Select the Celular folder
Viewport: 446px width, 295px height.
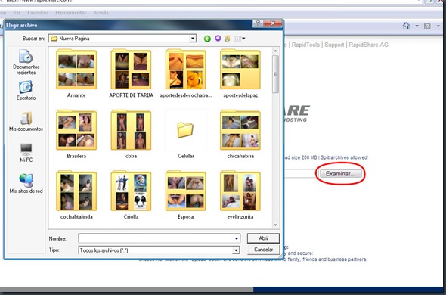[186, 134]
